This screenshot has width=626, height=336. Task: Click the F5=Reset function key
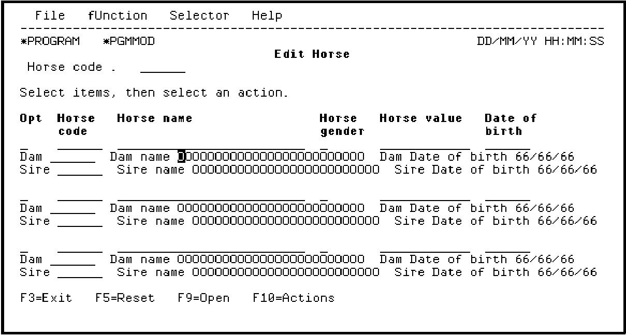125,298
